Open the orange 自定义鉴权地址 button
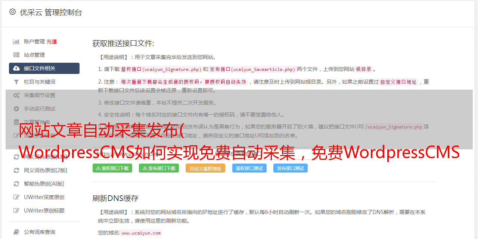The image size is (478, 239). point(205,168)
